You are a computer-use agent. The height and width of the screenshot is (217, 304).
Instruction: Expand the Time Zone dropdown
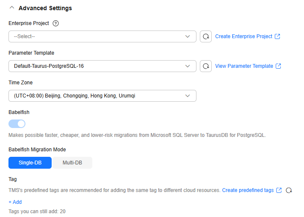[x=102, y=96]
